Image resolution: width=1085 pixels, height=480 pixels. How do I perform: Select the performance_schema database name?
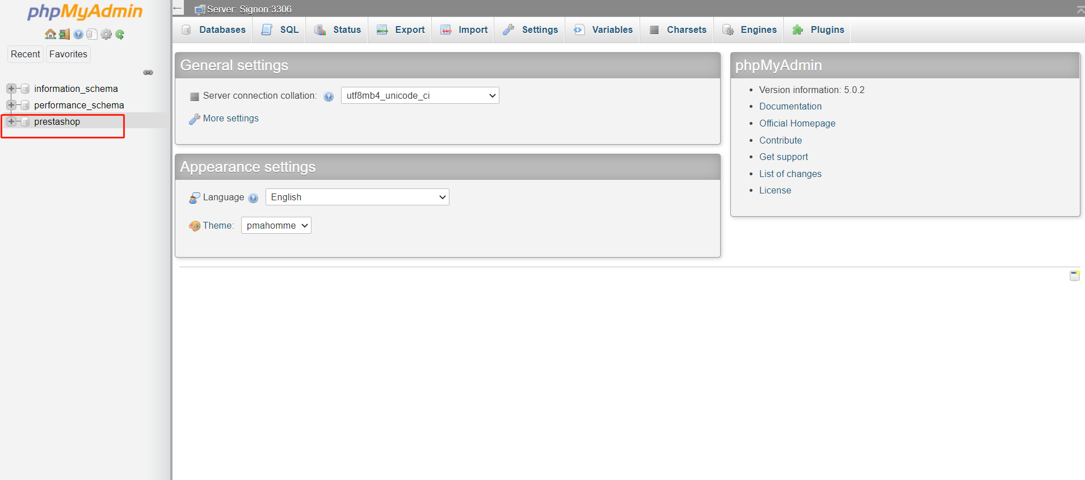click(79, 105)
